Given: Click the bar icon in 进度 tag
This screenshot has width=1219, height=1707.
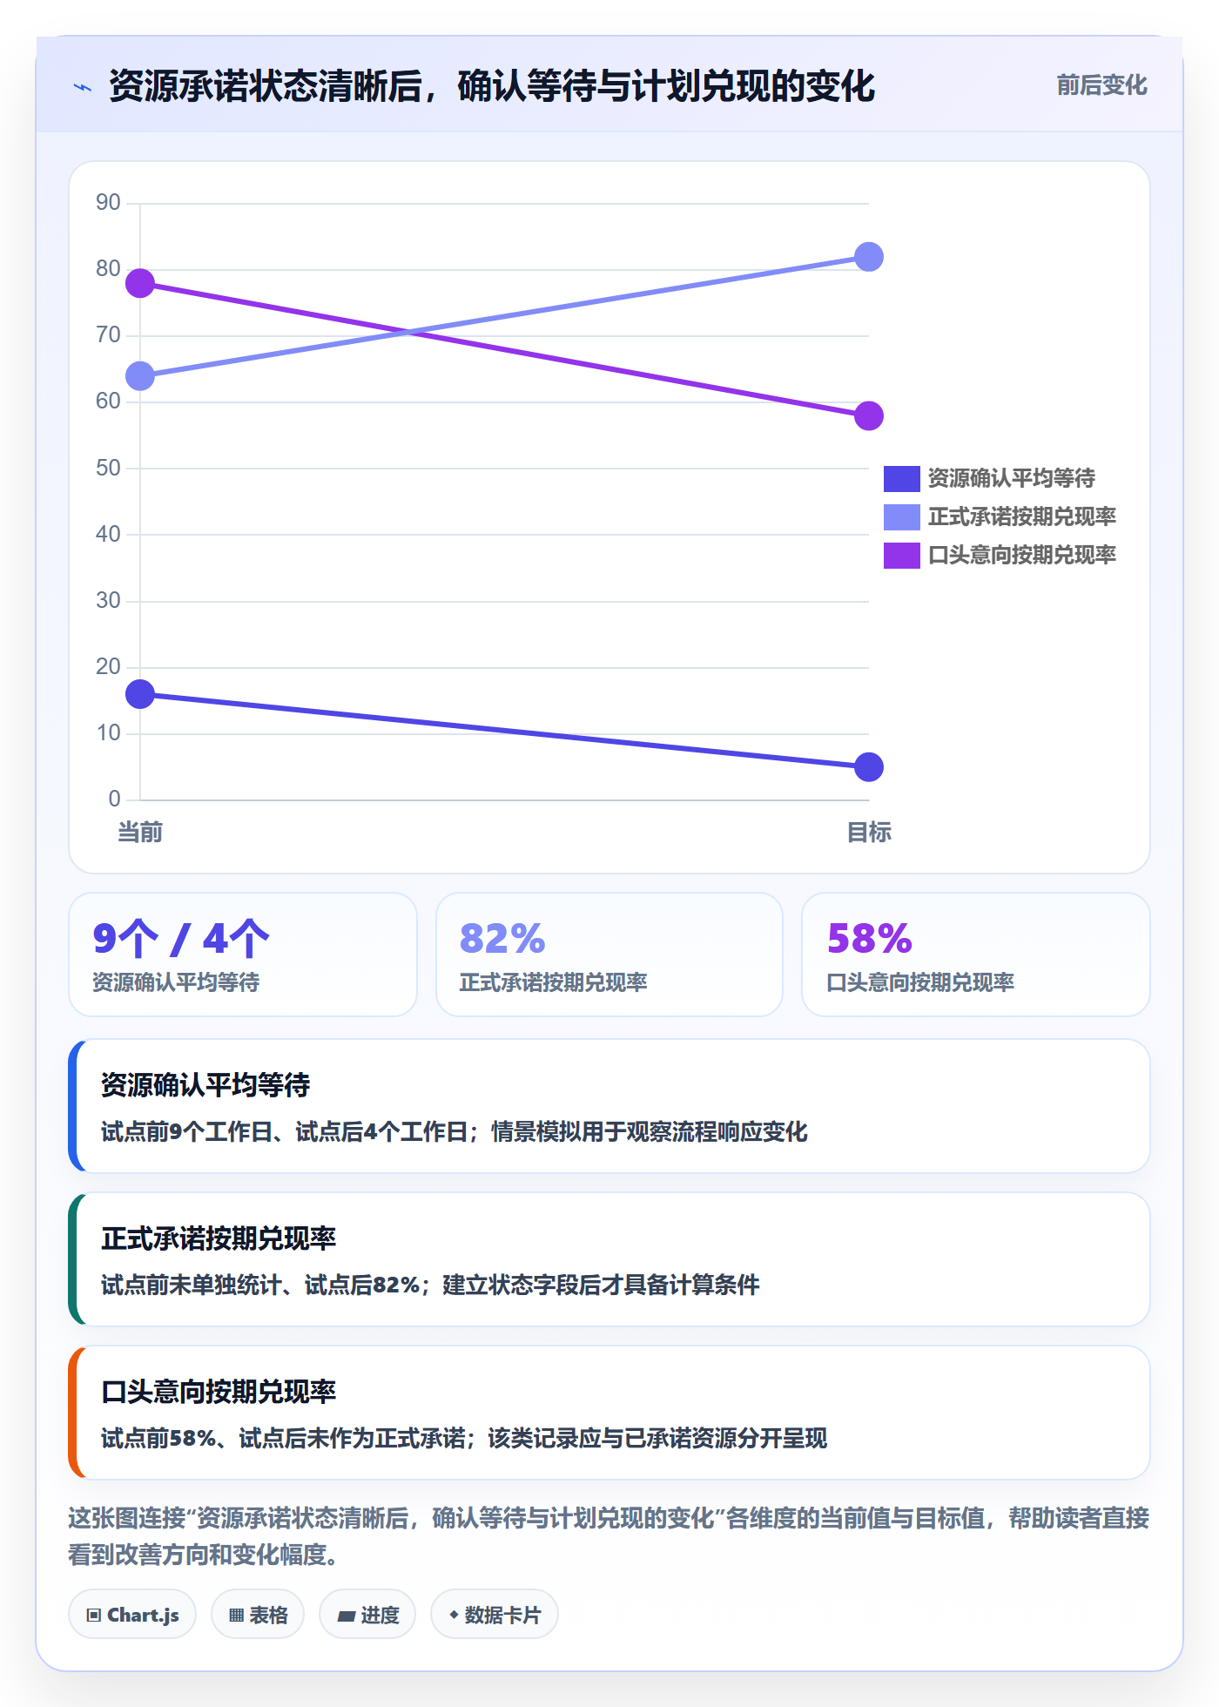Looking at the screenshot, I should 347,1616.
